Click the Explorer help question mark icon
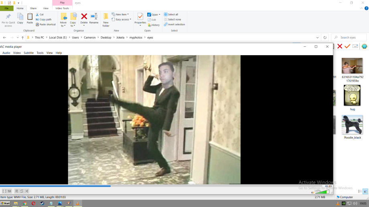 coord(367,8)
